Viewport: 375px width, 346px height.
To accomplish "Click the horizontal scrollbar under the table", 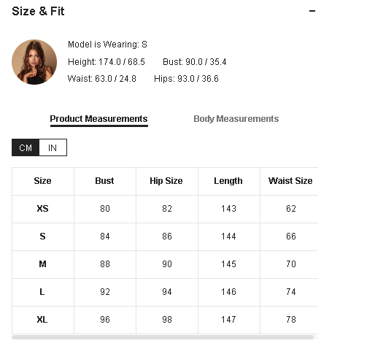I will coord(163,337).
